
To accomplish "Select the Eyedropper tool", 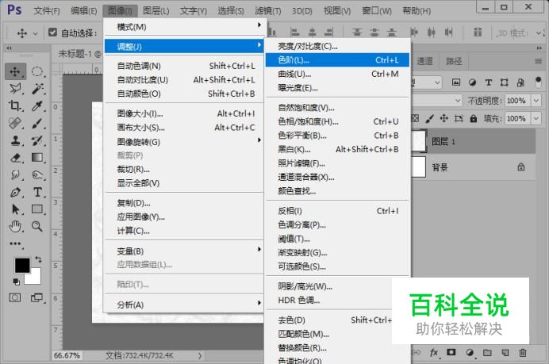I will click(37, 105).
